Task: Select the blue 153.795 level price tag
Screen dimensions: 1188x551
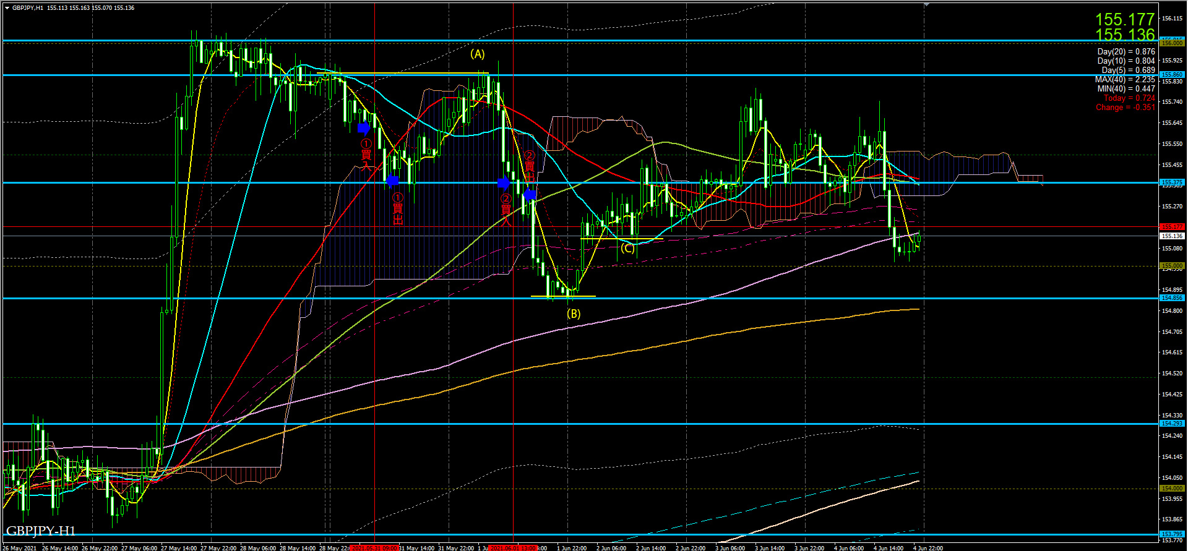Action: (x=1172, y=534)
